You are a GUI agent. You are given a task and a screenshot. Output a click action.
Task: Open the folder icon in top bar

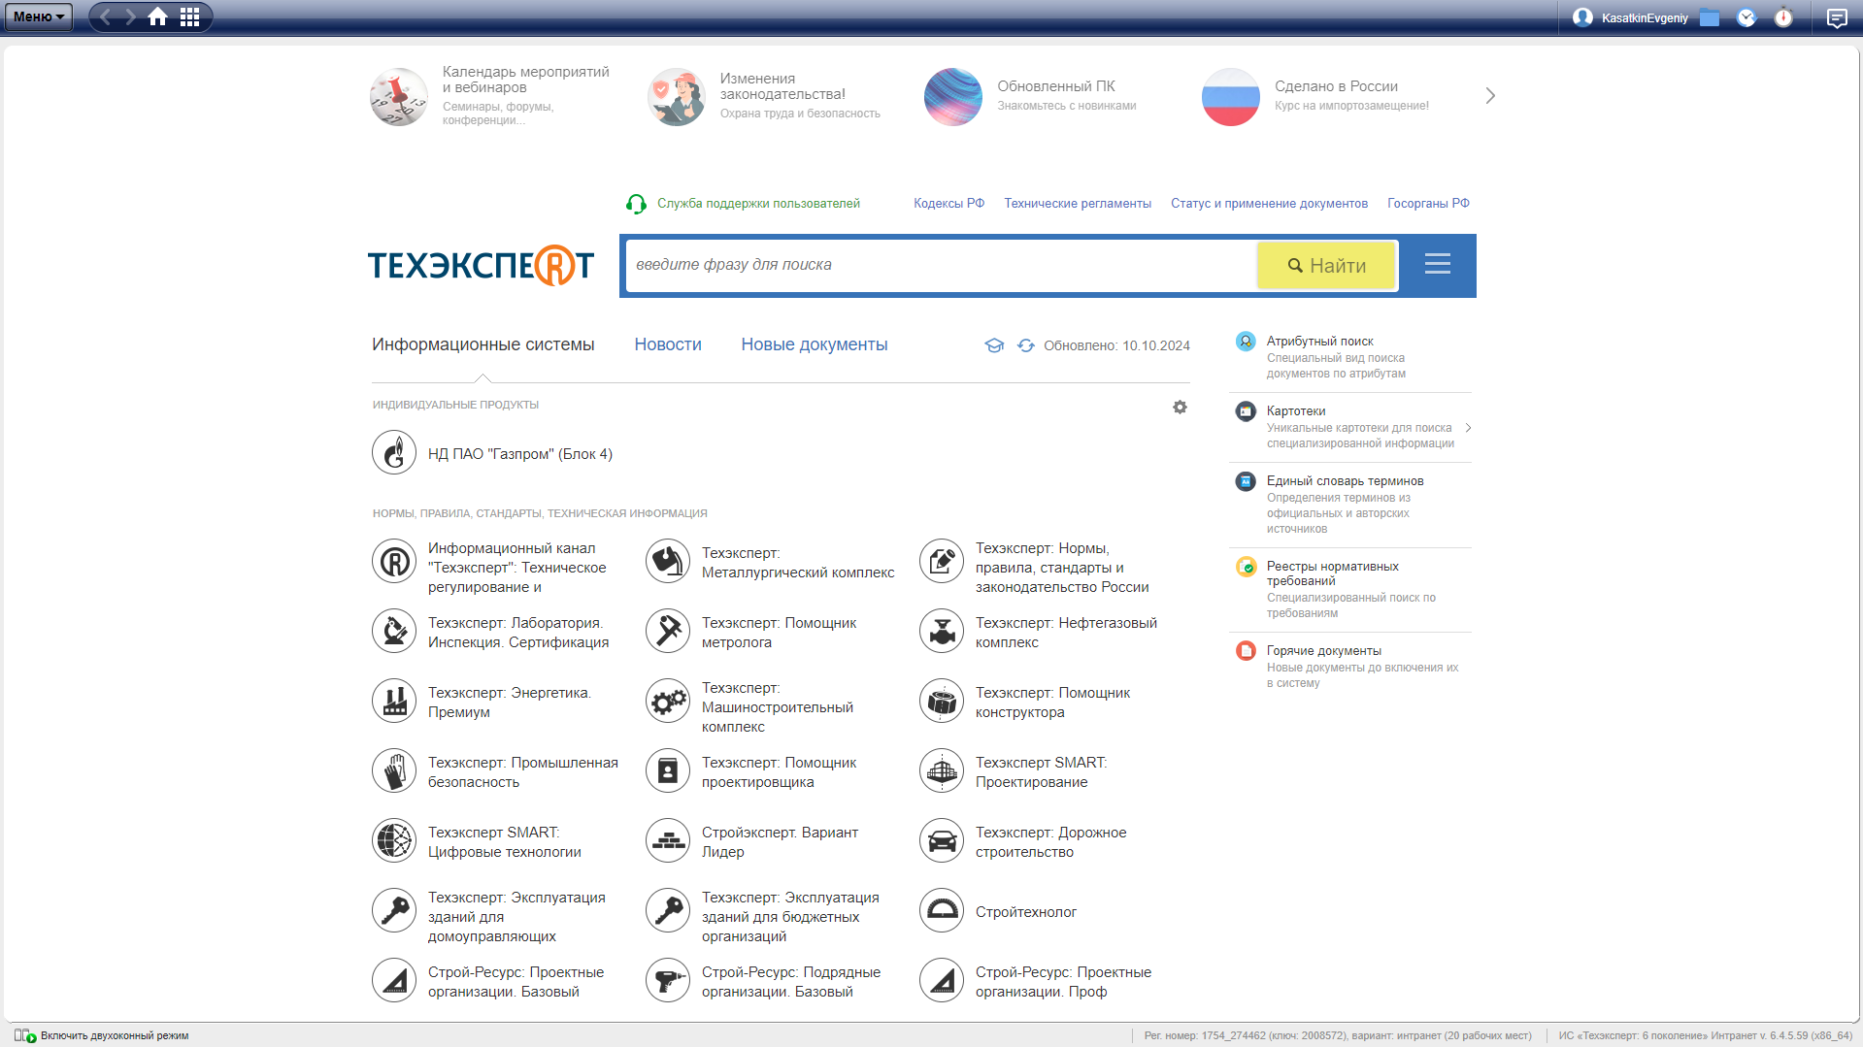[x=1710, y=17]
